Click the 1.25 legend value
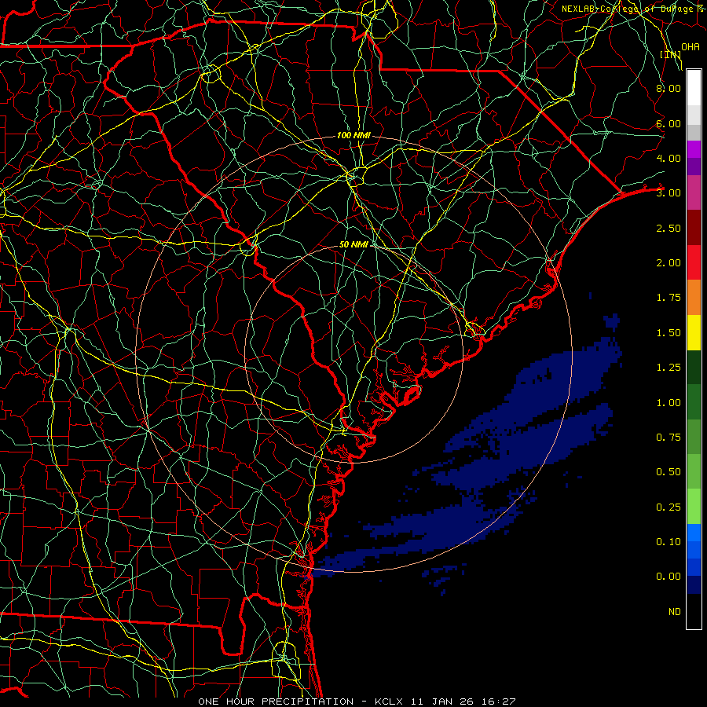 point(669,368)
